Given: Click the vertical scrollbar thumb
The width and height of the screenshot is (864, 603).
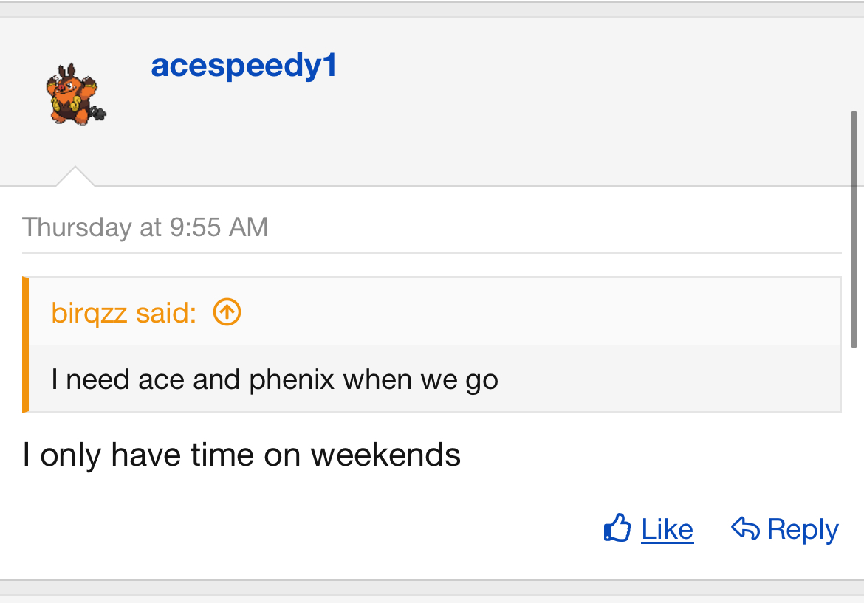Looking at the screenshot, I should click(x=854, y=221).
